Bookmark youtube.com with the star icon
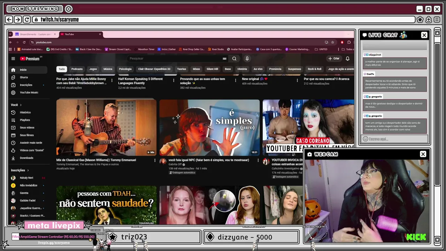Image resolution: width=446 pixels, height=251 pixels. [333, 42]
